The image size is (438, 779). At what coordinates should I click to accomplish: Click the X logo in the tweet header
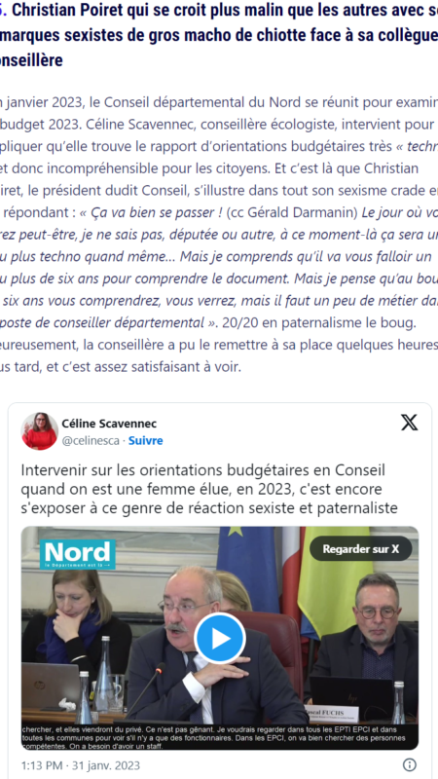409,423
